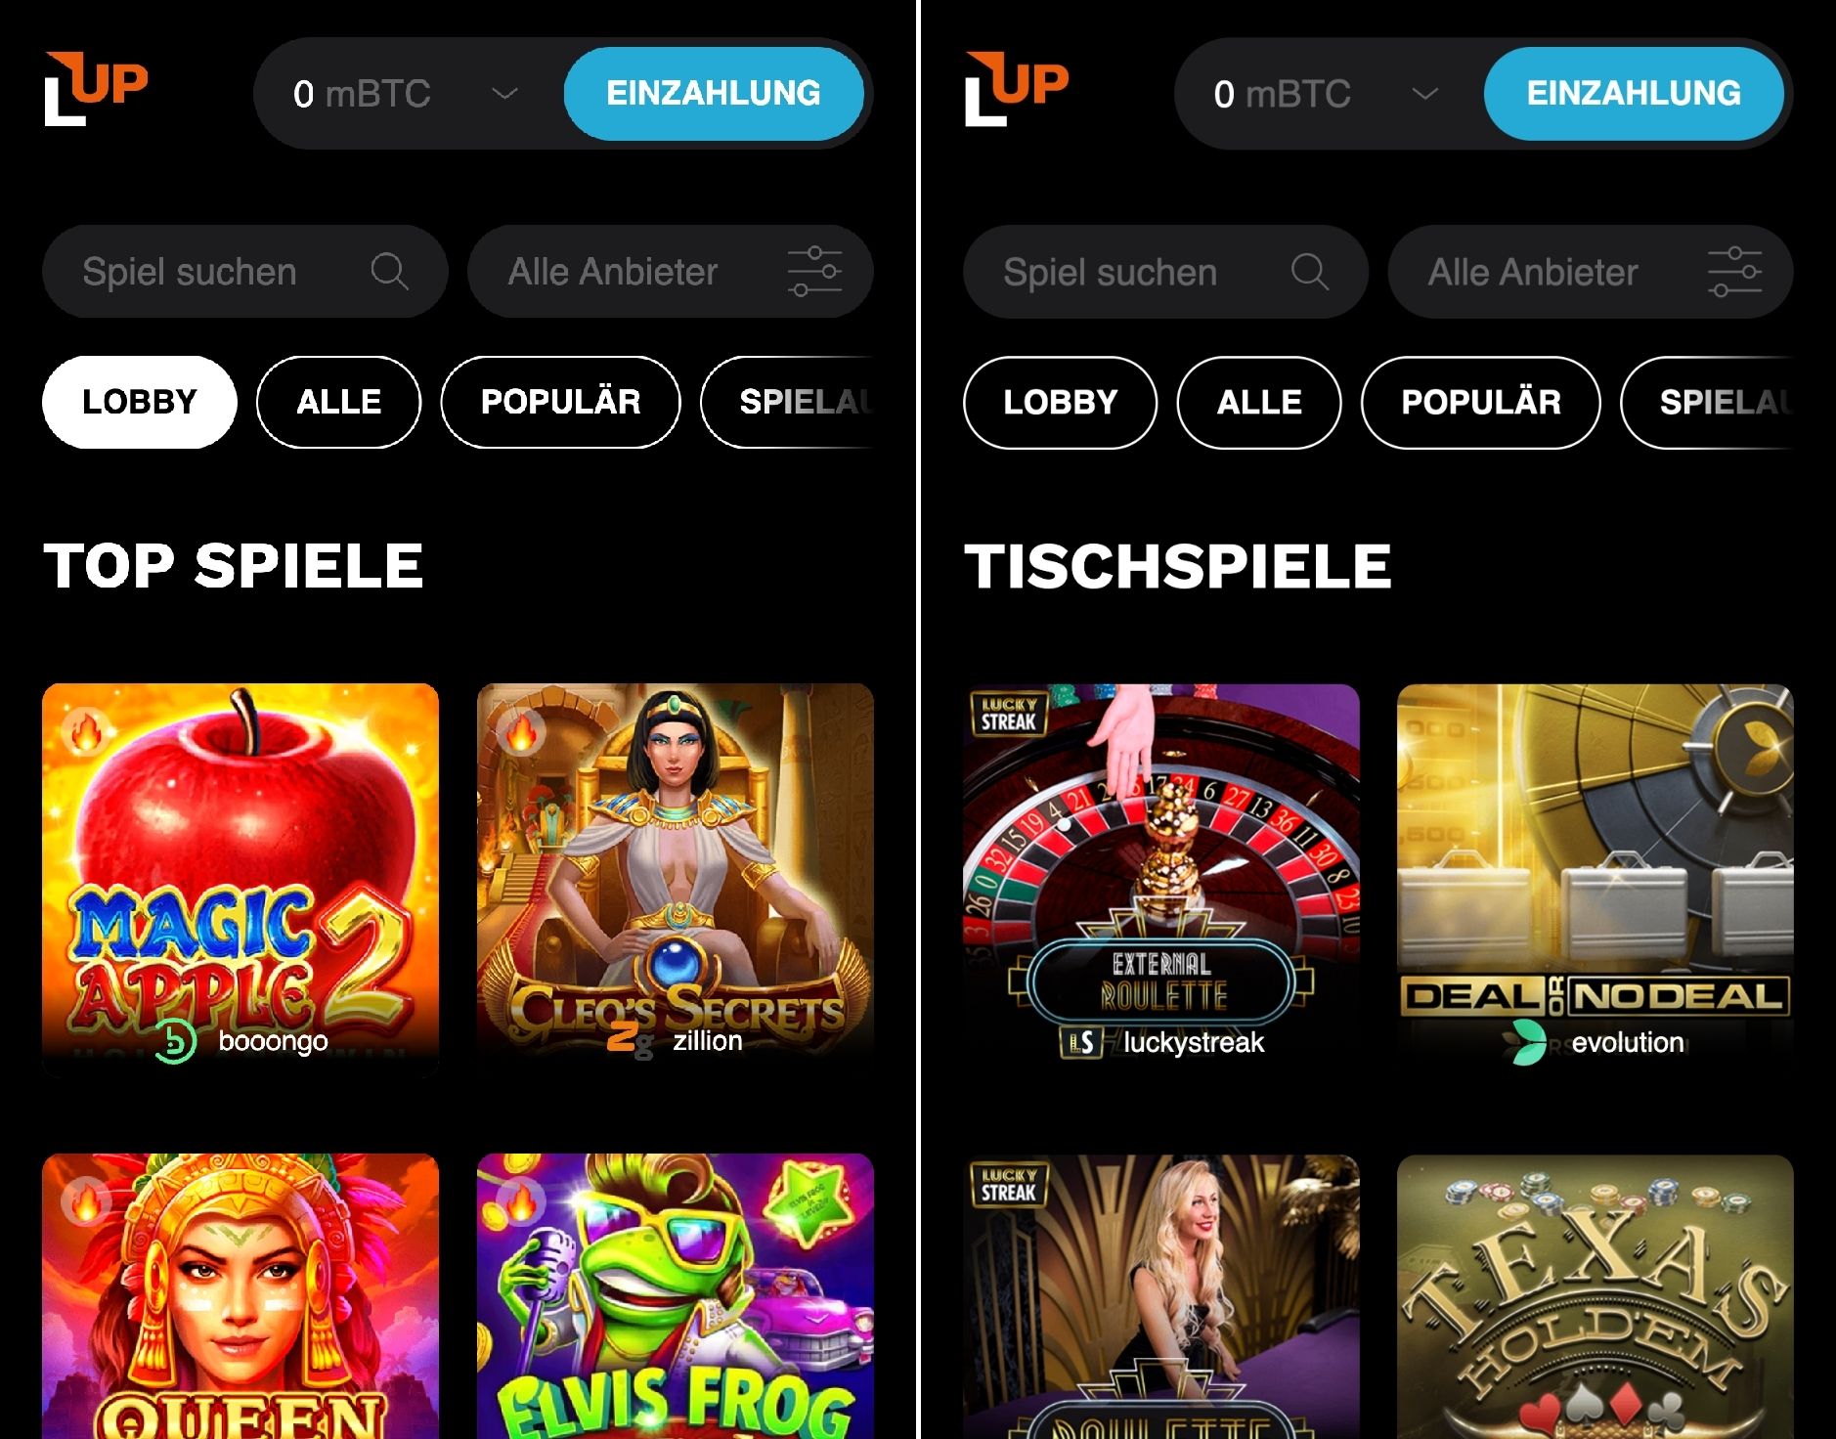Image resolution: width=1836 pixels, height=1439 pixels.
Task: Open the External Roulette game thumbnail
Action: pyautogui.click(x=1161, y=881)
